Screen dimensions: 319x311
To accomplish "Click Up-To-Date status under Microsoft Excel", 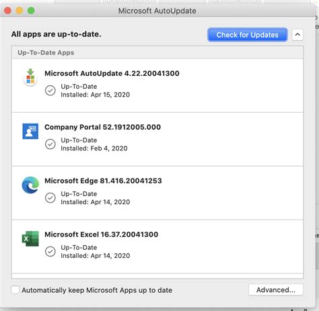I will 79,248.
